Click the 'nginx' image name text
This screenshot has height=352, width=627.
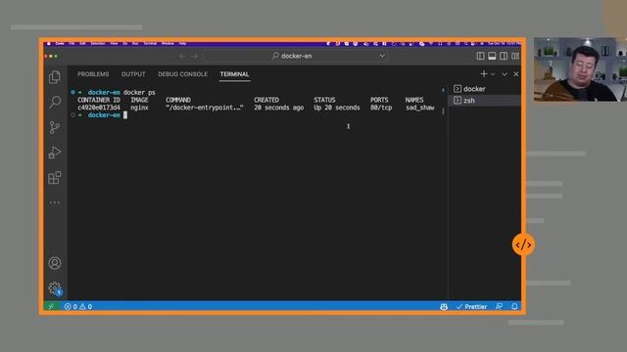(x=139, y=108)
